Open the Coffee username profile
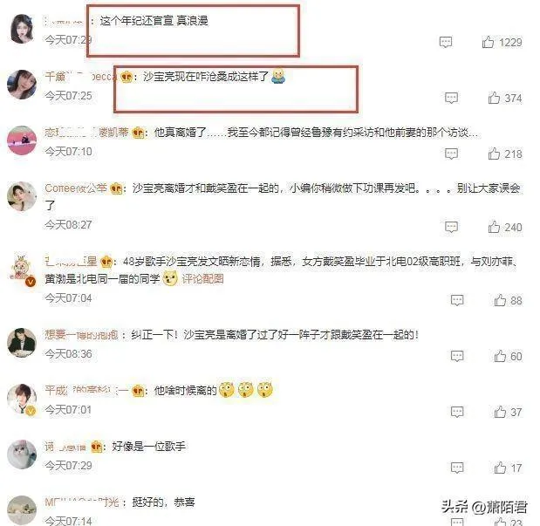The width and height of the screenshot is (540, 526). pyautogui.click(x=76, y=188)
